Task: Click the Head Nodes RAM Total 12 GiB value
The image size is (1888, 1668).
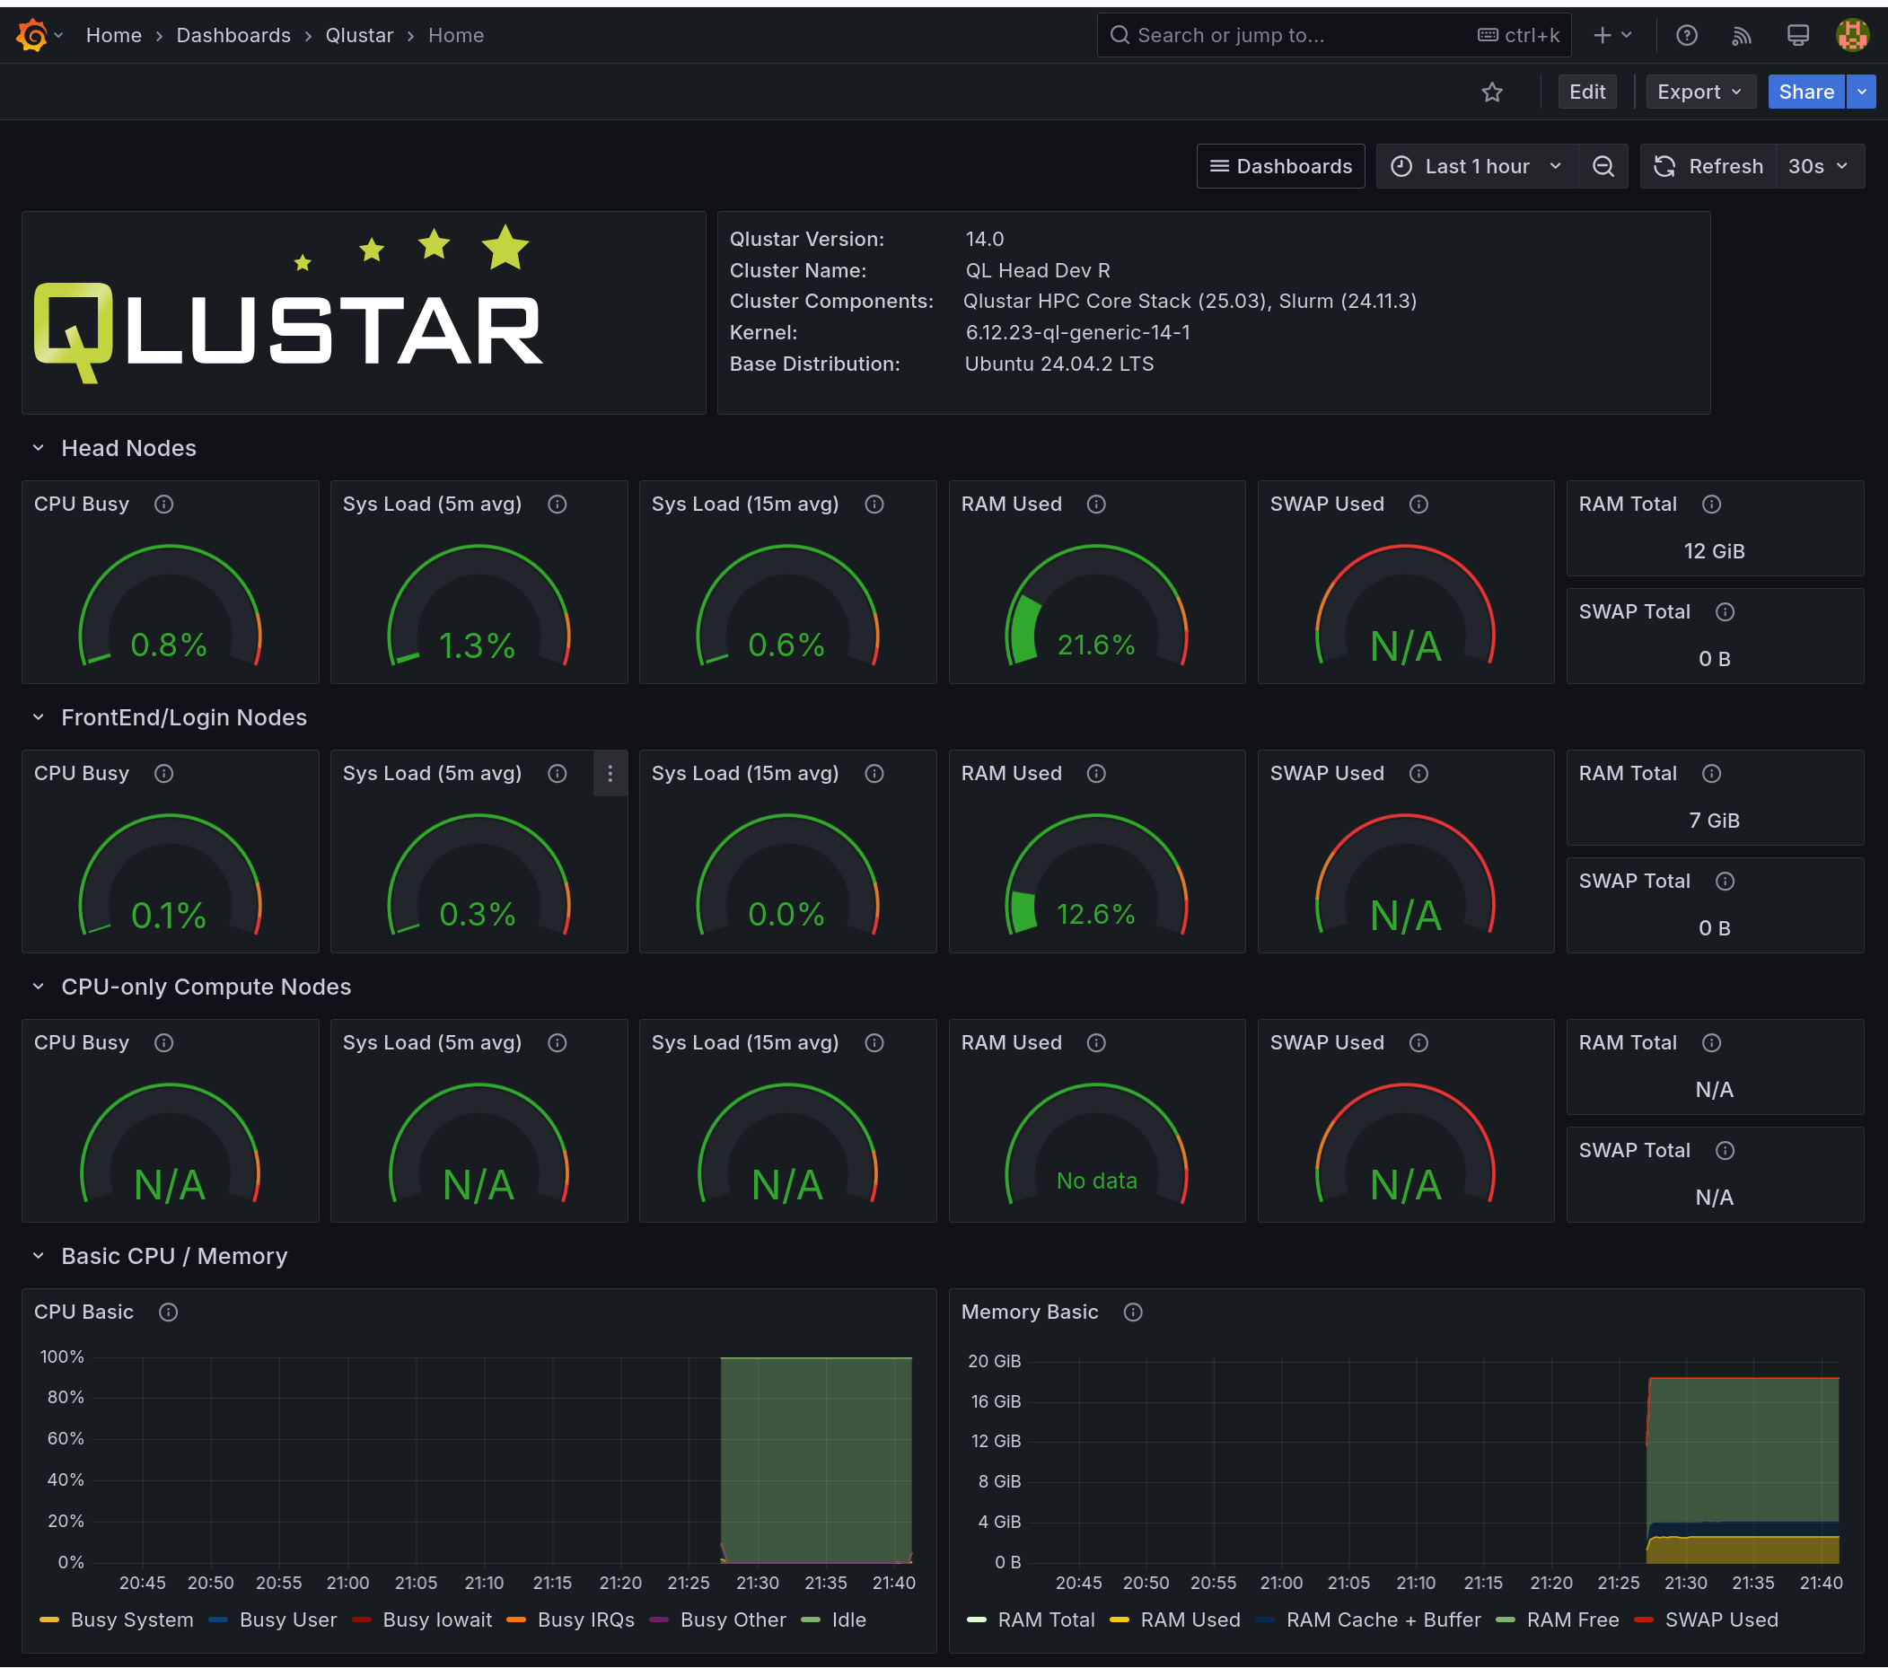Action: pyautogui.click(x=1715, y=551)
